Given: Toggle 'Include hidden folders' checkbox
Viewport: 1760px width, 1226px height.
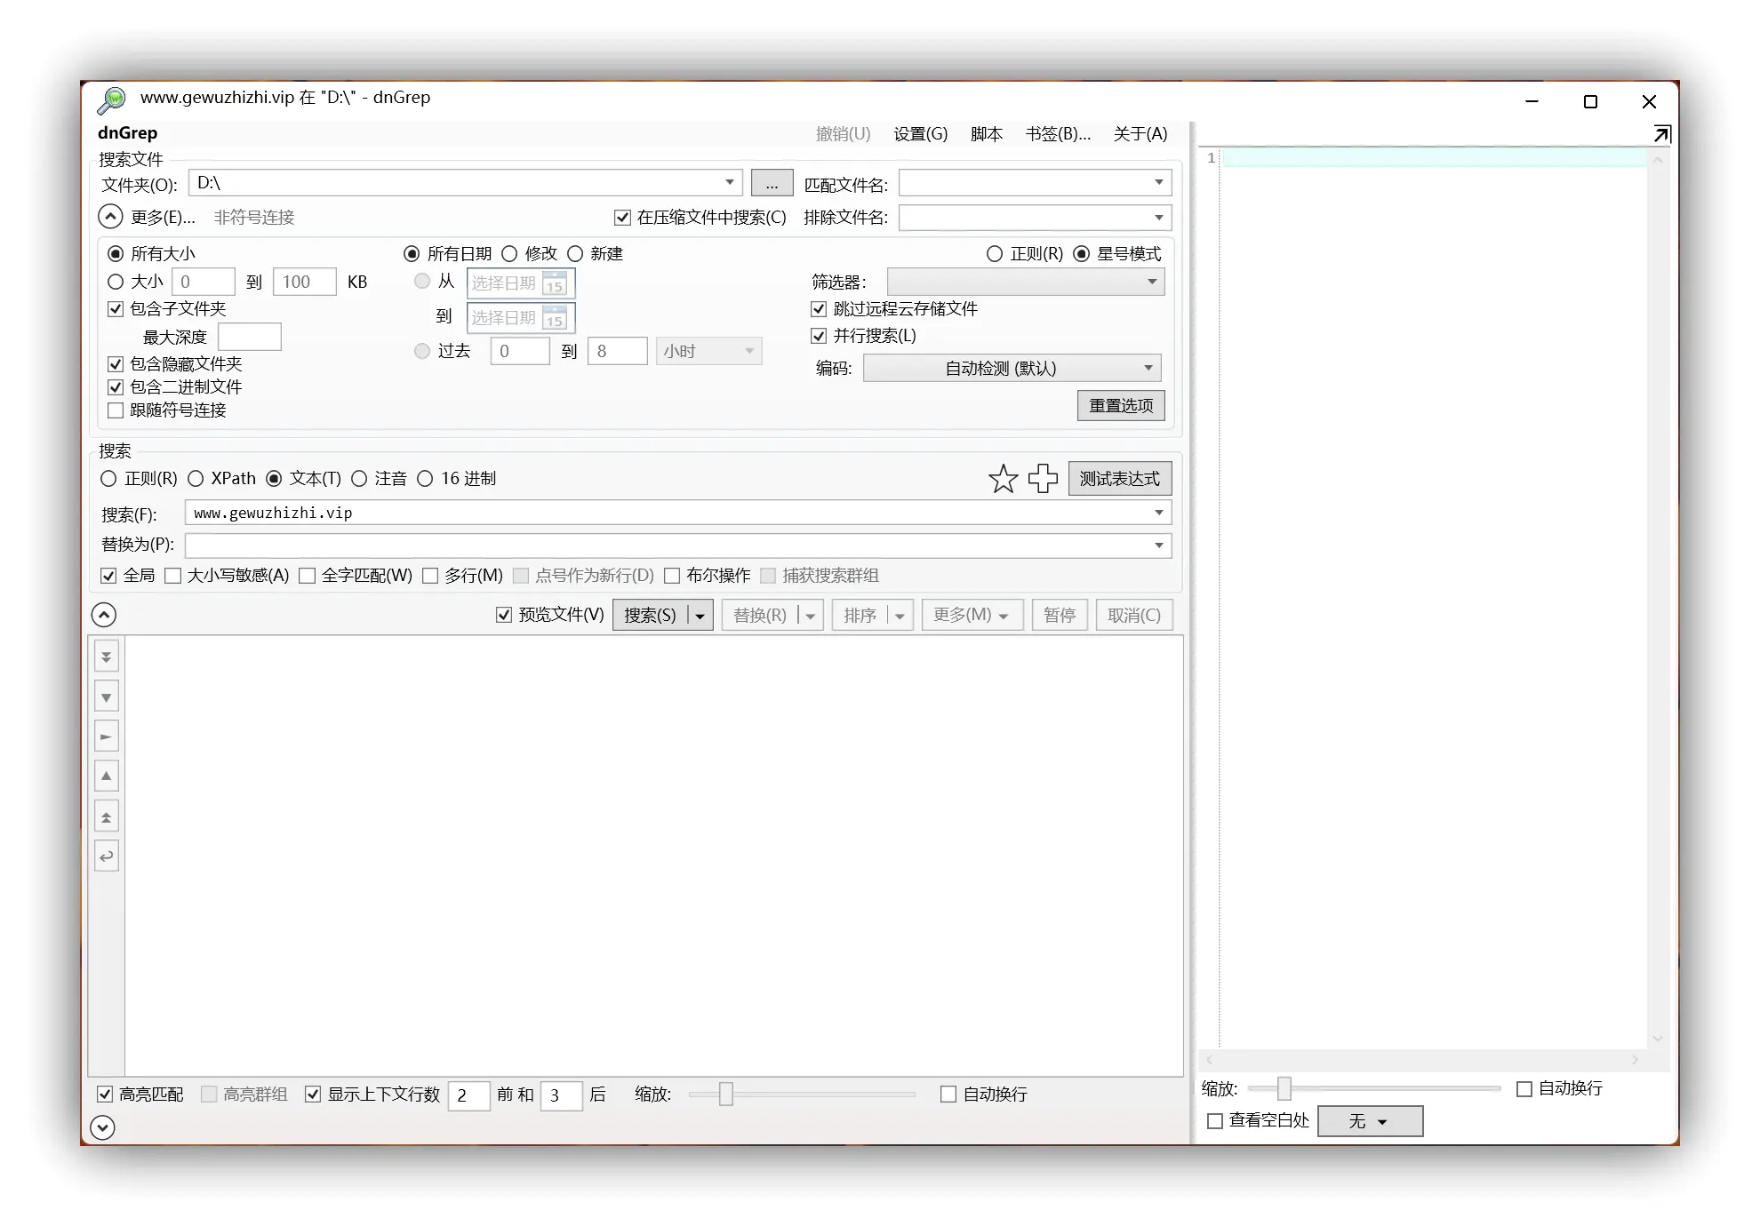Looking at the screenshot, I should (x=116, y=364).
